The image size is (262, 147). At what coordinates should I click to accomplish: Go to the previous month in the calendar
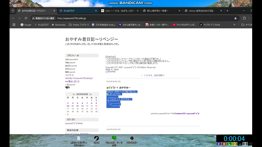74,94
